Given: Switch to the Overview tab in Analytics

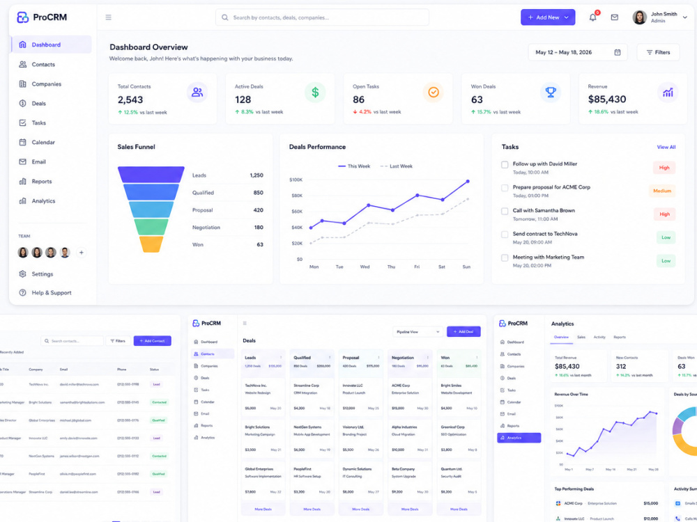Looking at the screenshot, I should (561, 338).
